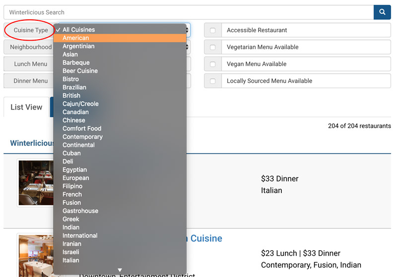Select Egyptian cuisine option
Screen dimensions: 397x277
[120, 169]
